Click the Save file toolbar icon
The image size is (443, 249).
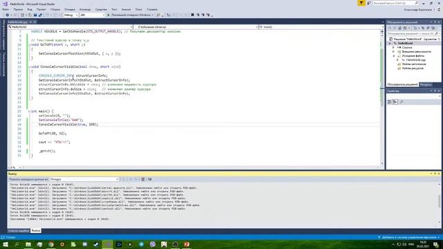coord(35,15)
